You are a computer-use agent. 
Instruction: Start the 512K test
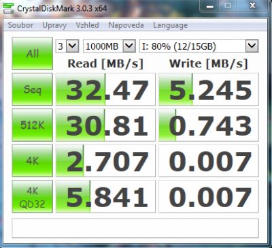(33, 125)
